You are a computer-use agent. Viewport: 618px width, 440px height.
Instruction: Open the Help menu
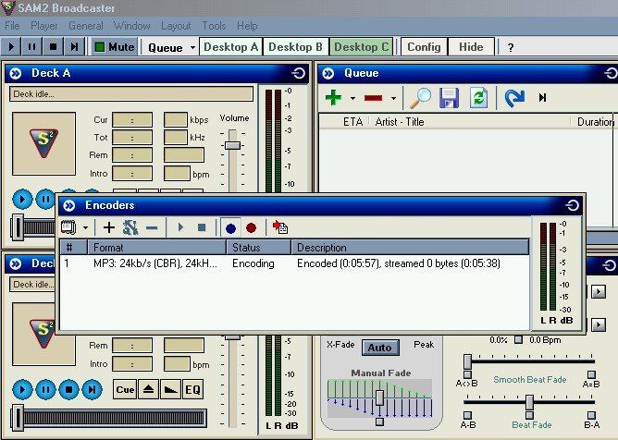[x=247, y=26]
